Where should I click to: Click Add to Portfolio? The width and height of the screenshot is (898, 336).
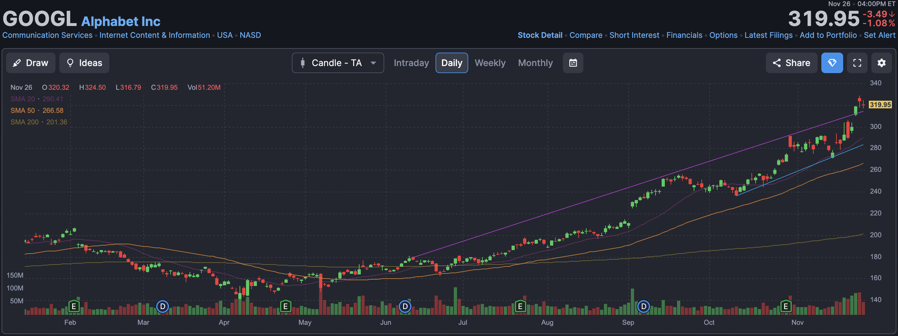[x=828, y=35]
